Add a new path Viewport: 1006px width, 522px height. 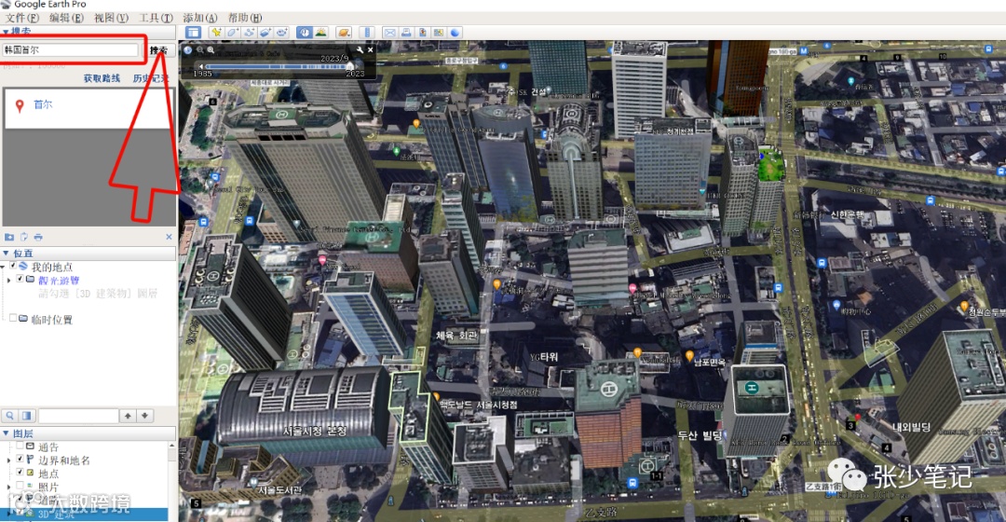pyautogui.click(x=249, y=32)
